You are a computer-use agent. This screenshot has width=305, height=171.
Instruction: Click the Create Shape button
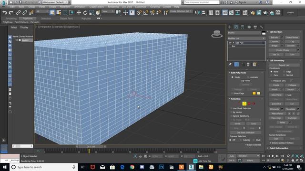[283, 50]
